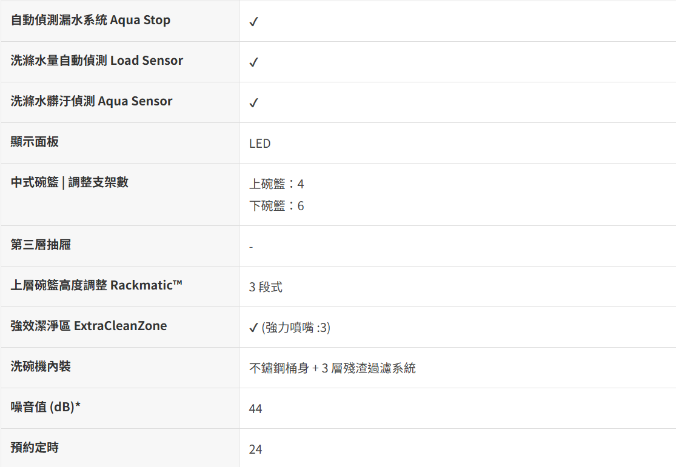The image size is (676, 467).
Task: Click the 洗滌水量自動偵測 Load Sensor label
Action: [97, 61]
